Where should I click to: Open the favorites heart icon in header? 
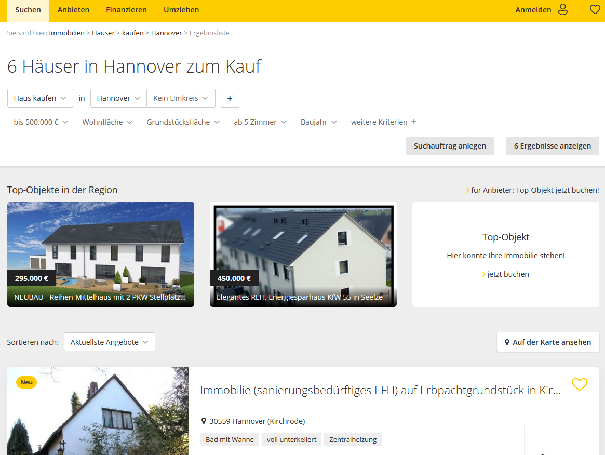tap(595, 10)
